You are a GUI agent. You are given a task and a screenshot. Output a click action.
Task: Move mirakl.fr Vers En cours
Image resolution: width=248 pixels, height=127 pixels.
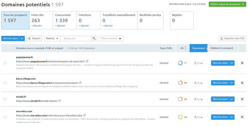220,99
